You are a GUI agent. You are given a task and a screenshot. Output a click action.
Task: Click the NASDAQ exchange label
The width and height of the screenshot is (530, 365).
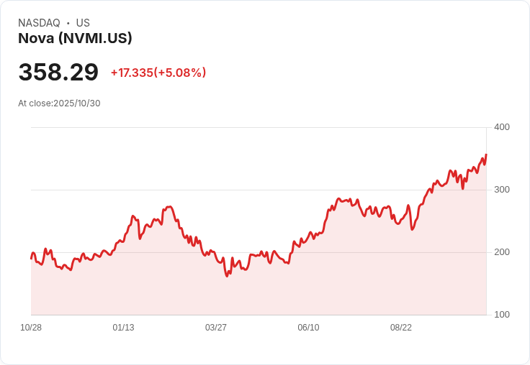[x=39, y=23]
